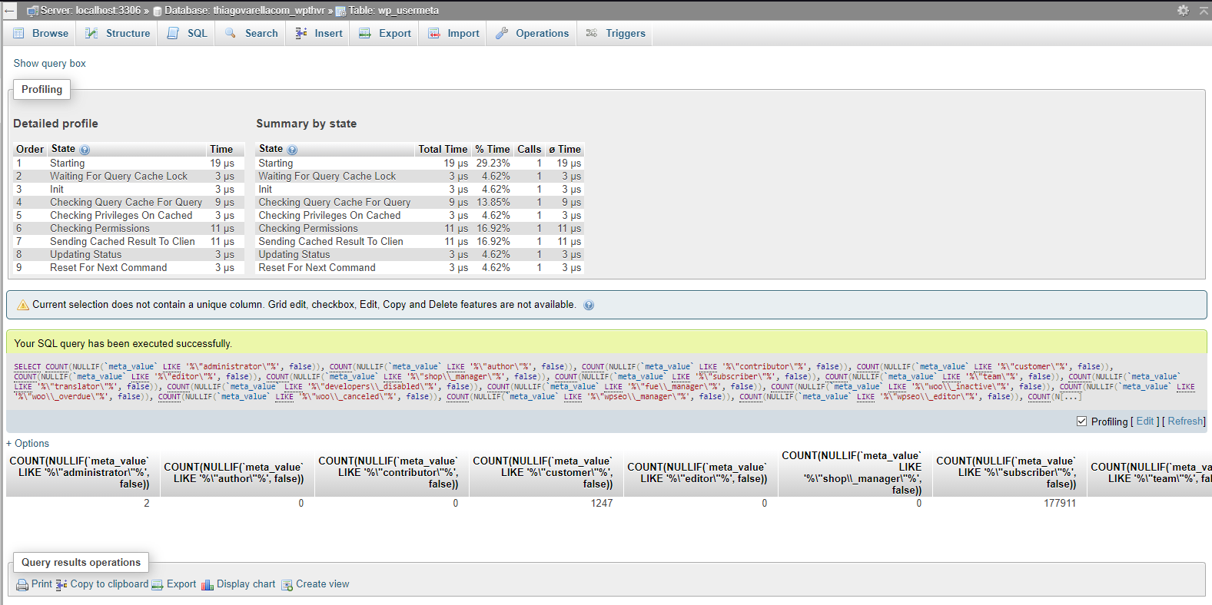Image resolution: width=1212 pixels, height=605 pixels.
Task: Click the navigation panel collapse arrow at top left
Action: 9,10
